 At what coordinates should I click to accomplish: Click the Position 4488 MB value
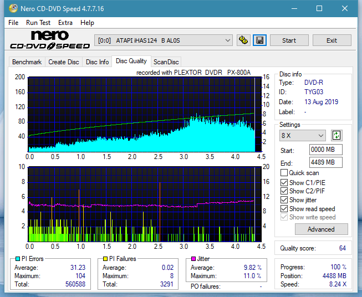coord(334,276)
